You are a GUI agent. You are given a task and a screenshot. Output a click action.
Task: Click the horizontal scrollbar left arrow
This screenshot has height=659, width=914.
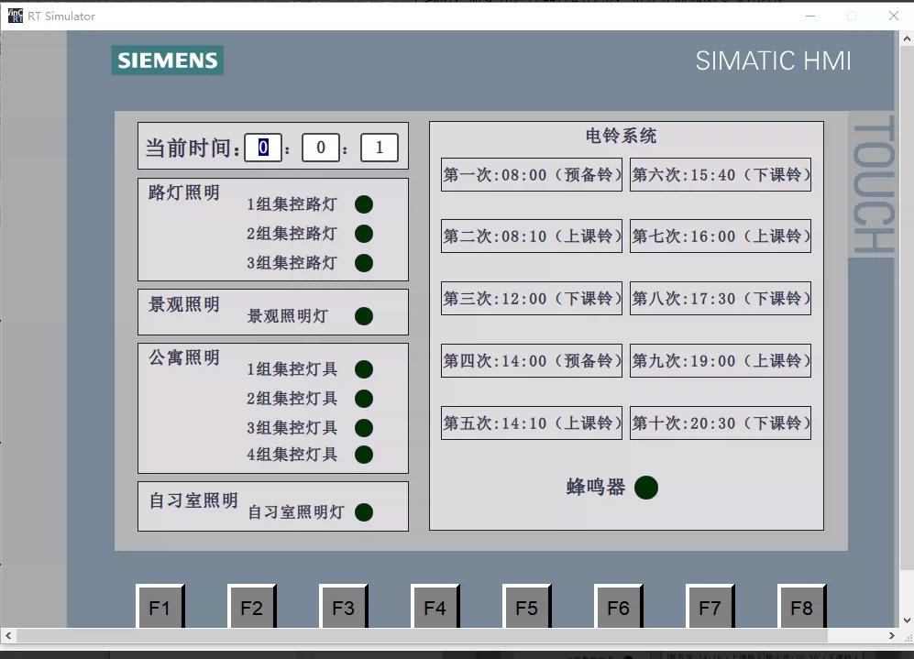coord(8,635)
